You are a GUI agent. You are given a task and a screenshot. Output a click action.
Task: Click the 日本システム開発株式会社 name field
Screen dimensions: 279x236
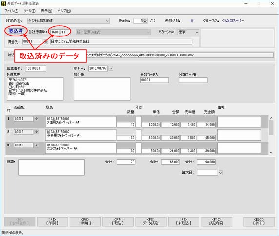pyautogui.click(x=121, y=42)
